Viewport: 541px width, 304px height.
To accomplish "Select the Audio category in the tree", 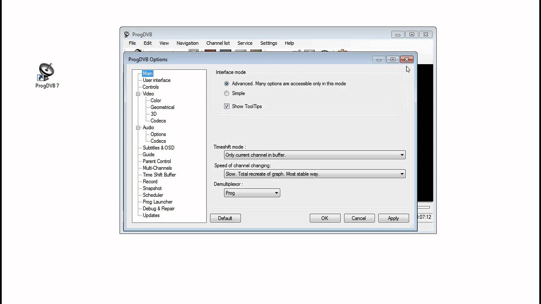I will 148,128.
